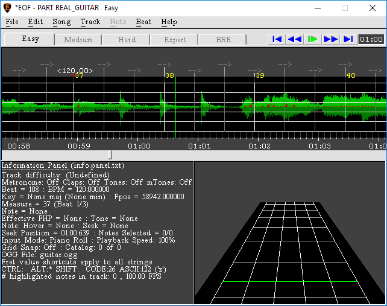This screenshot has height=306, width=387.
Task: Skip to end of the song
Action: tap(348, 39)
